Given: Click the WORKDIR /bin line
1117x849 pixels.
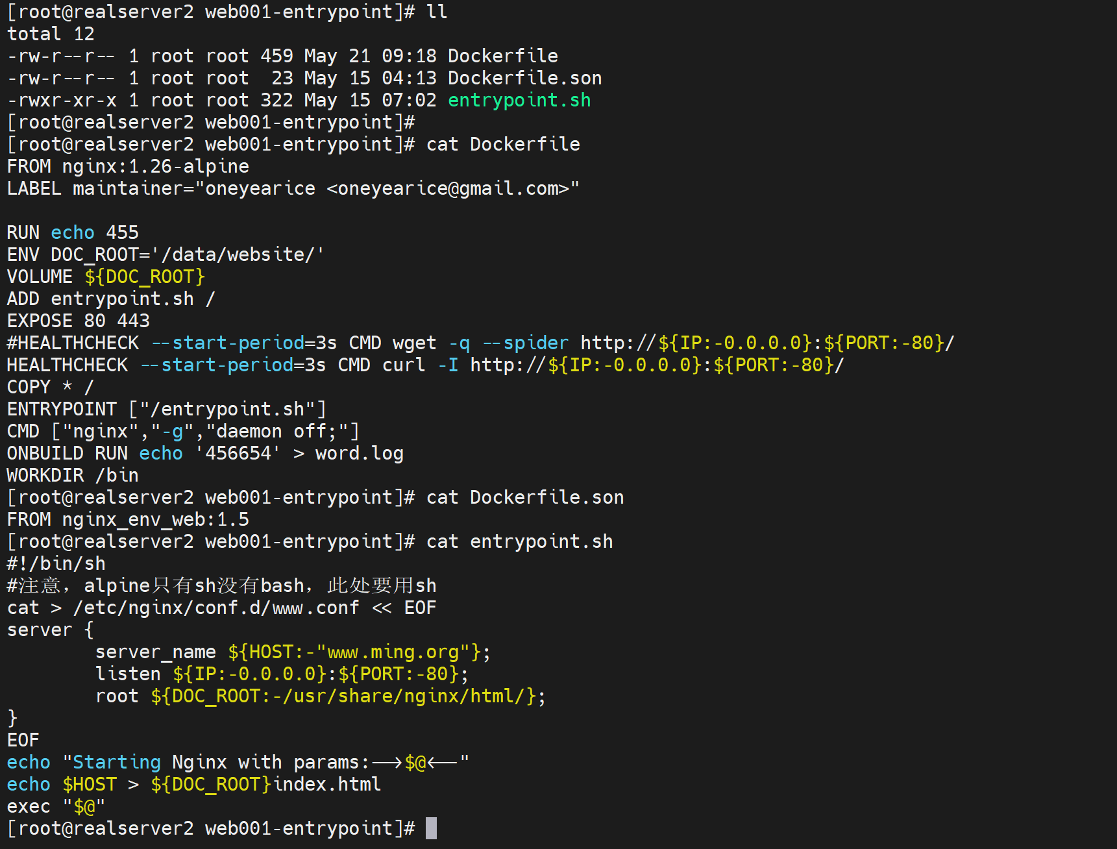Looking at the screenshot, I should pyautogui.click(x=73, y=475).
